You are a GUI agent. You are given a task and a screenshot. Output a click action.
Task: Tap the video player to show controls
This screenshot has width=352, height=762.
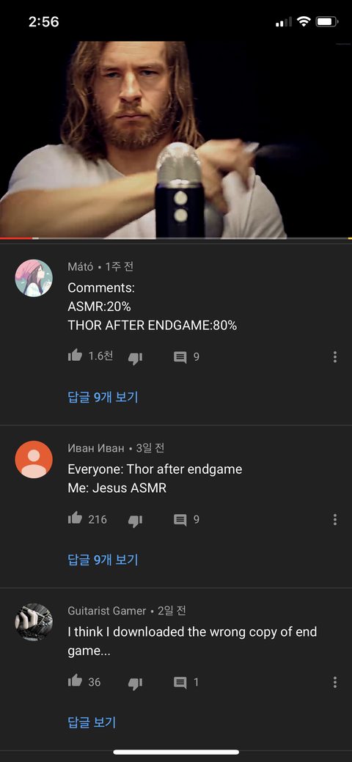tap(176, 139)
